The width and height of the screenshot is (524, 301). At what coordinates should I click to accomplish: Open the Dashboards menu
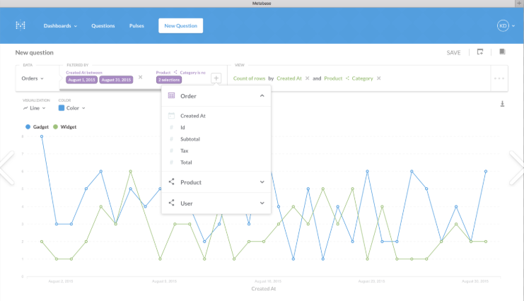coord(60,26)
